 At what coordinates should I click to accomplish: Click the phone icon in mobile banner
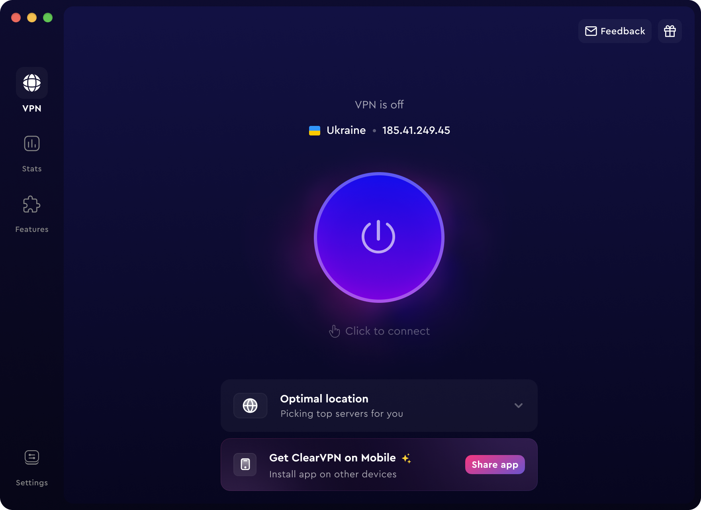pos(245,465)
